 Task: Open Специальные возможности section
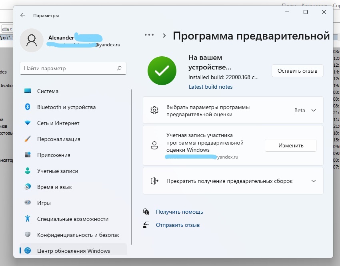pyautogui.click(x=73, y=219)
